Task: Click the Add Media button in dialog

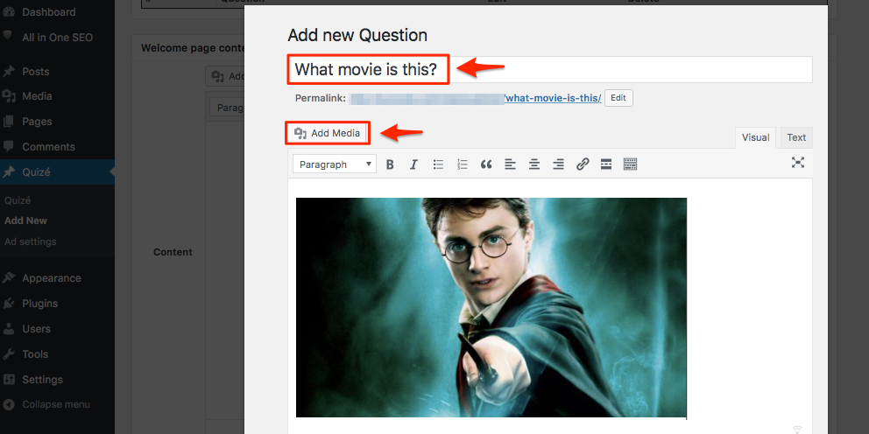Action: coord(328,133)
